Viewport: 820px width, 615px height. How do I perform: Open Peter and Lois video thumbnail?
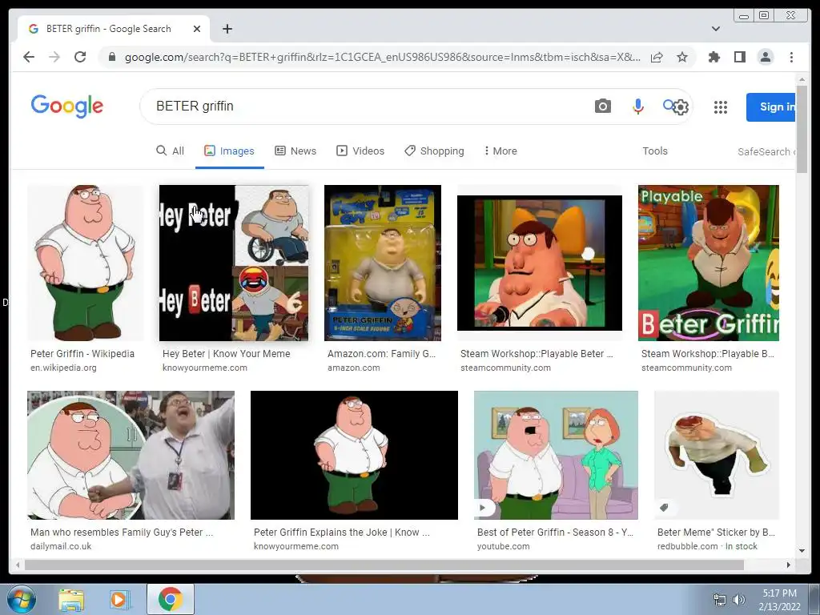pyautogui.click(x=556, y=455)
